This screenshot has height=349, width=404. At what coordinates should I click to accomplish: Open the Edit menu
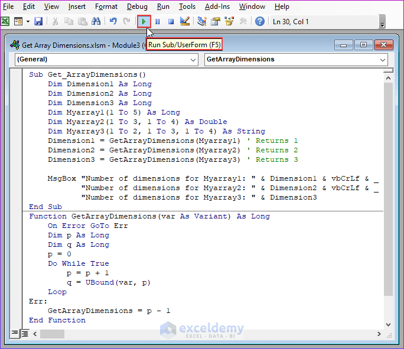pos(28,6)
